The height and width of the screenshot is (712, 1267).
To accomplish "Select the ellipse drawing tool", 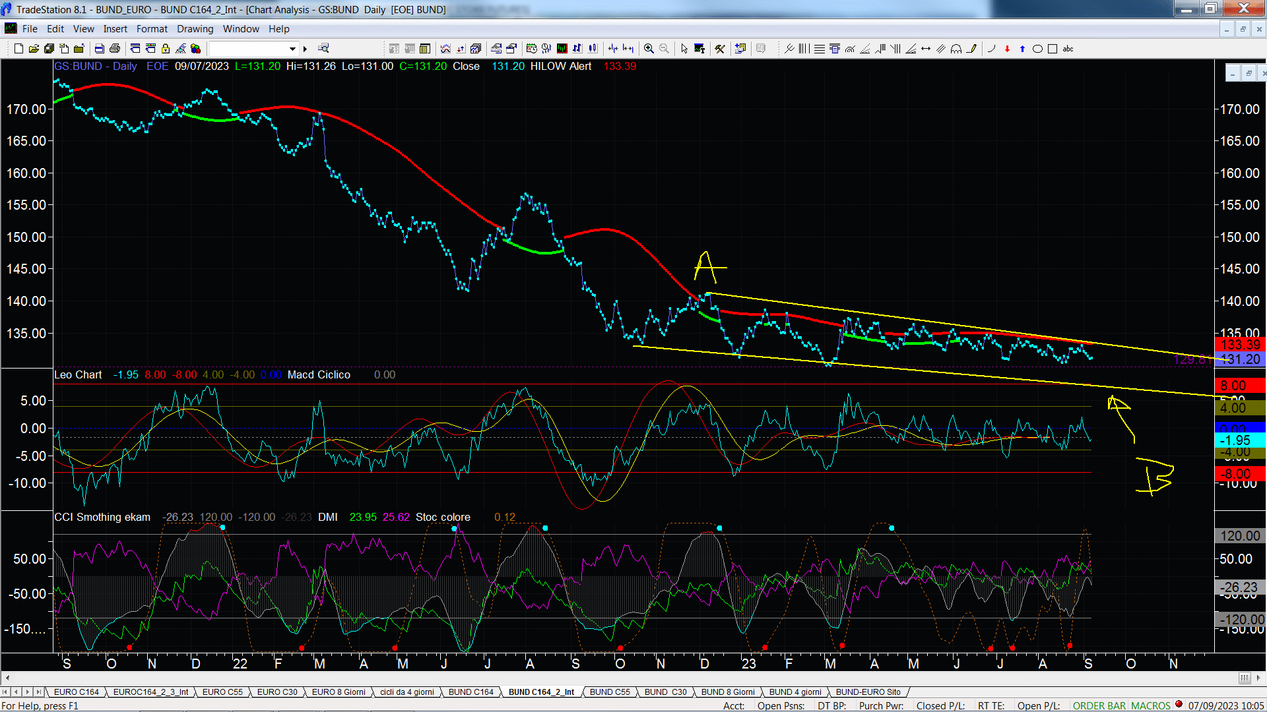I will [x=1037, y=49].
